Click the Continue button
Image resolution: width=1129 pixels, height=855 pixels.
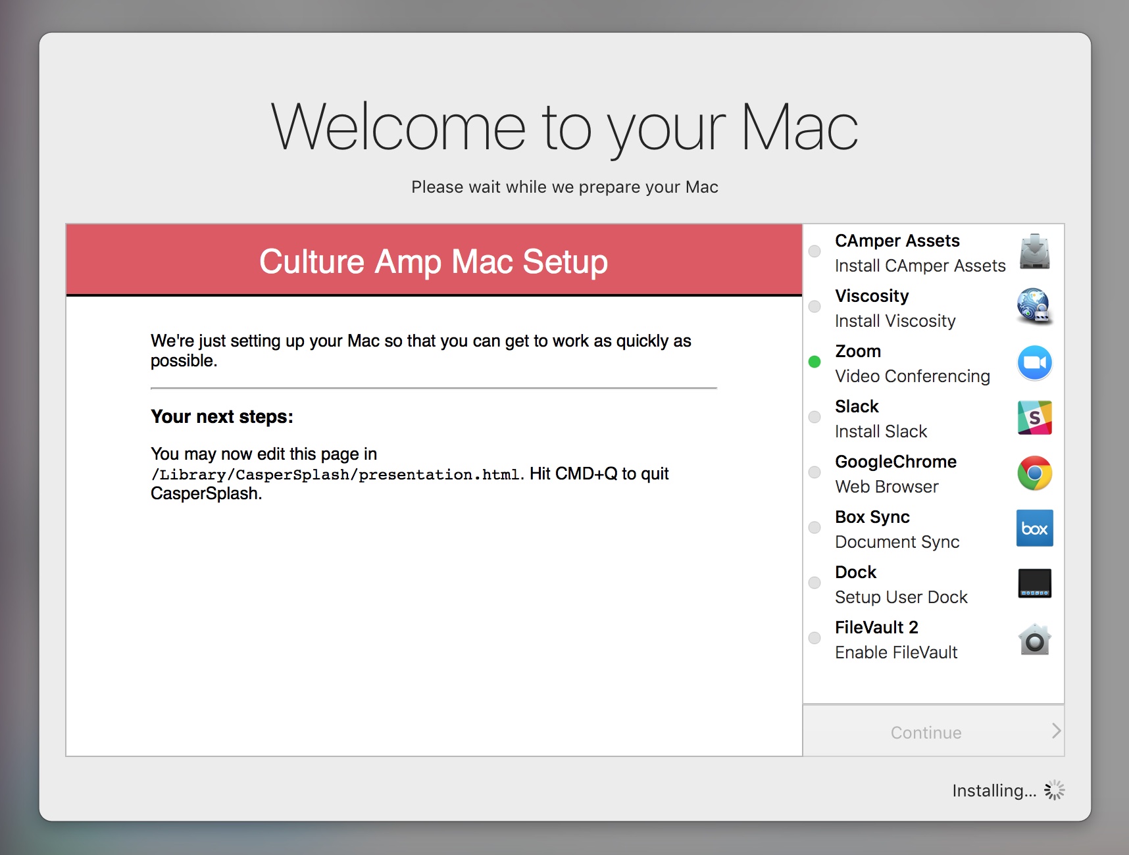pos(934,731)
